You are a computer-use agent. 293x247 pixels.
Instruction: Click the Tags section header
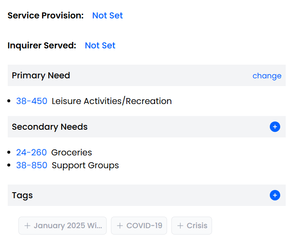pos(22,195)
